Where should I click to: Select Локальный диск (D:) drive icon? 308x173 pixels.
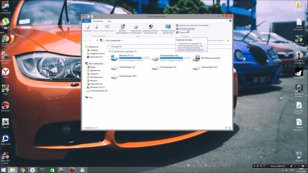[x=155, y=59]
